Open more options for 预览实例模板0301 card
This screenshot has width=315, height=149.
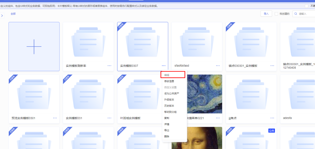point(55,118)
